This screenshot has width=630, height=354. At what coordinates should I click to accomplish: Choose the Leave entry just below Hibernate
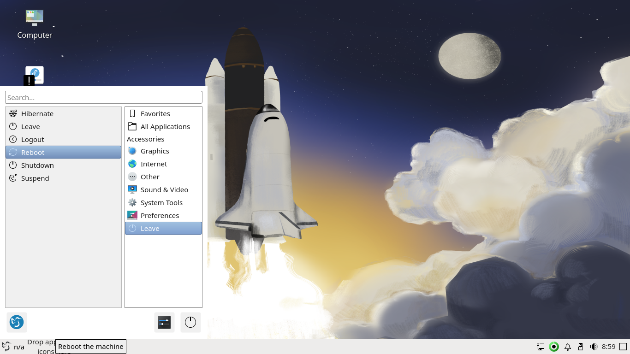click(x=63, y=126)
